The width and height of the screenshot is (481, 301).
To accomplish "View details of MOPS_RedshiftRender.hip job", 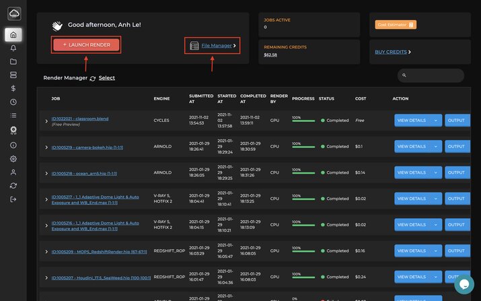I will (412, 251).
